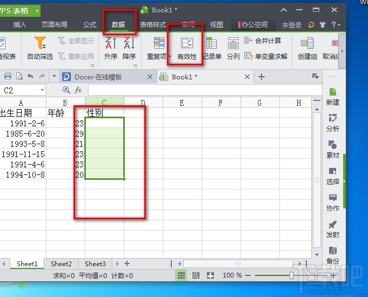
Task: Select the cell containing 1985-6-20
Action: (x=23, y=133)
